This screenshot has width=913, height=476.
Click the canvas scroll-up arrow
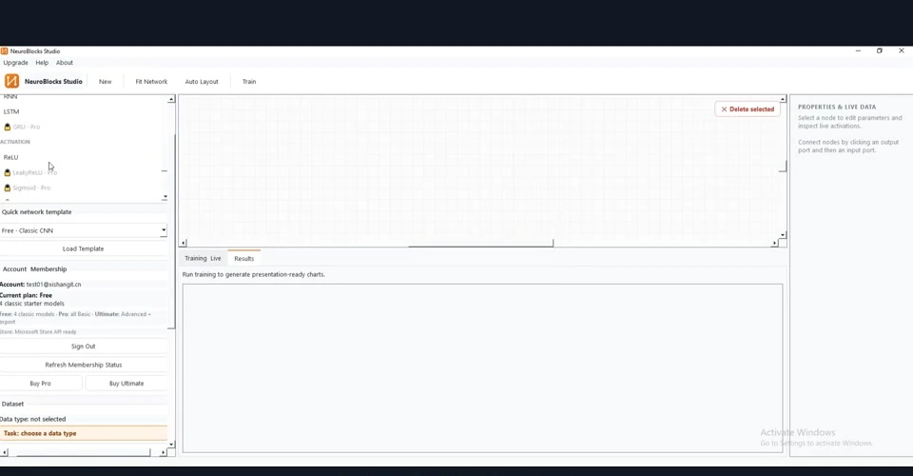click(783, 100)
